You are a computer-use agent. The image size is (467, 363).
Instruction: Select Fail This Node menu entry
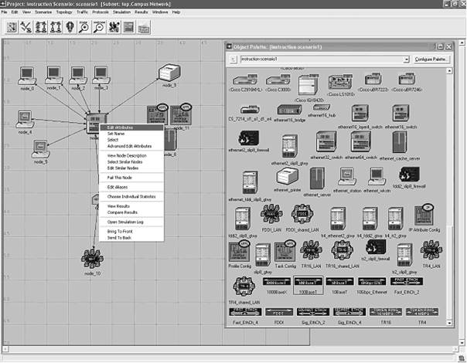(x=121, y=178)
